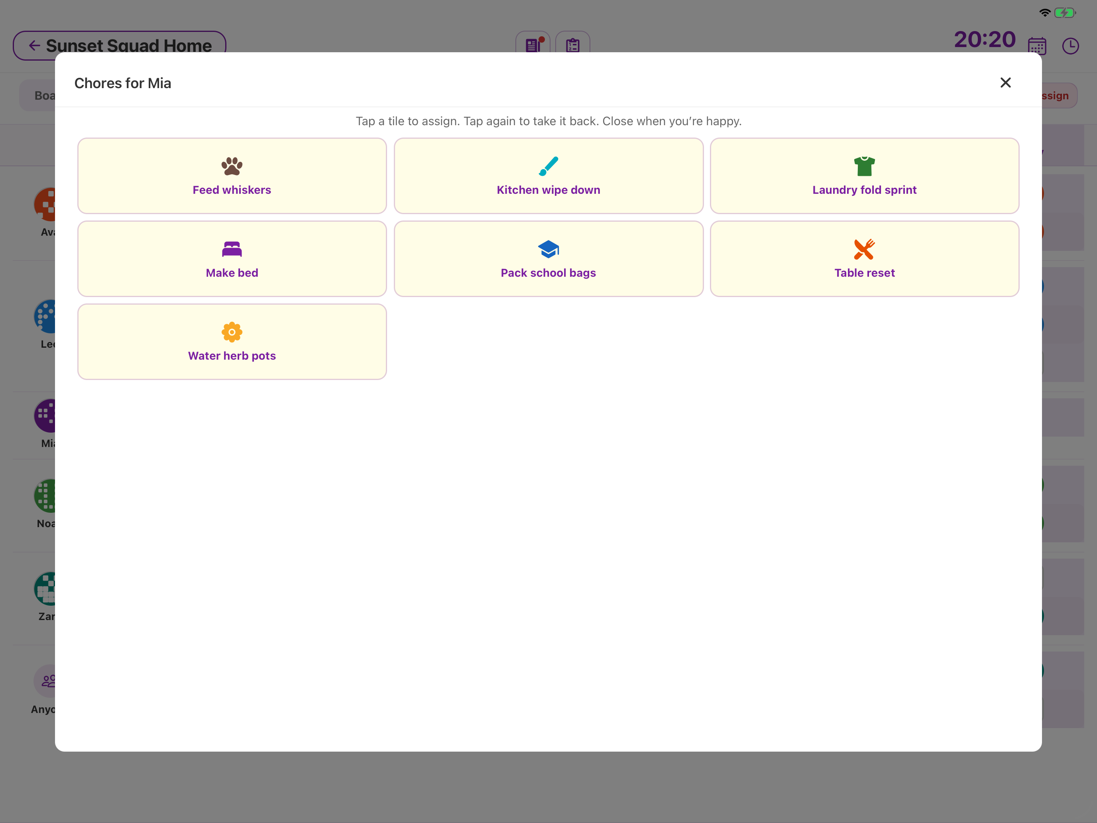Select Noah's green avatar in background
Screen dimensions: 1097x823
(45, 495)
